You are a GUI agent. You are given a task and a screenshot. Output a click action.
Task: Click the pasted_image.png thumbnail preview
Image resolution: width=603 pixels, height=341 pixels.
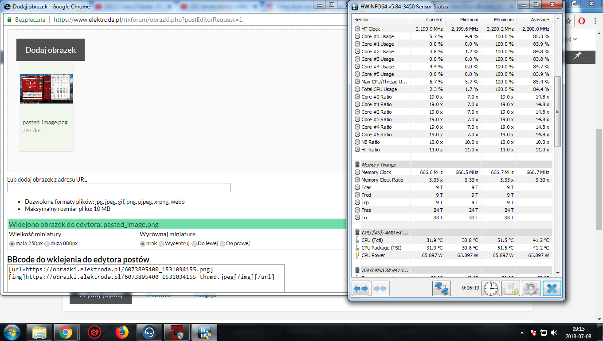tap(47, 89)
